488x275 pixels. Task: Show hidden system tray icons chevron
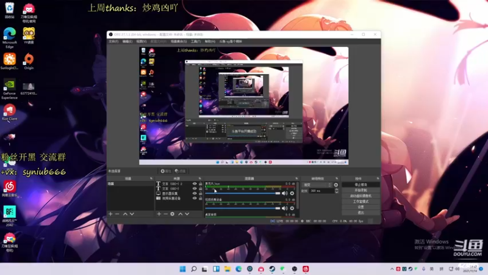(x=392, y=269)
